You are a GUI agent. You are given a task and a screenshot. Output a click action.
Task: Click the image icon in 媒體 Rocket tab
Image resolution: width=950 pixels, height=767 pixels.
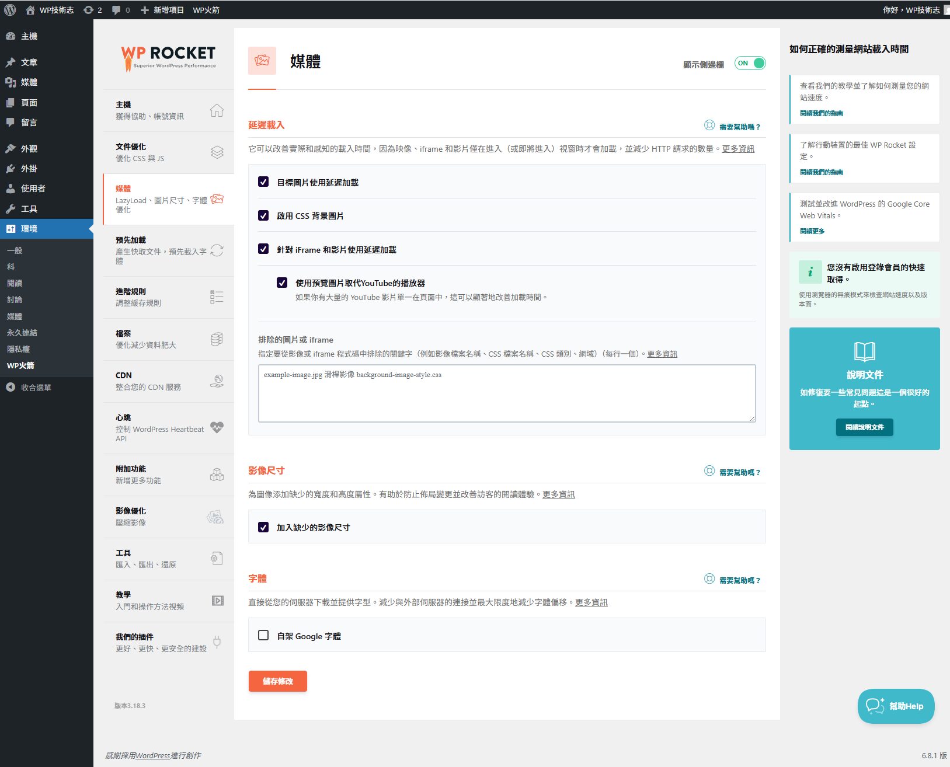pos(217,199)
